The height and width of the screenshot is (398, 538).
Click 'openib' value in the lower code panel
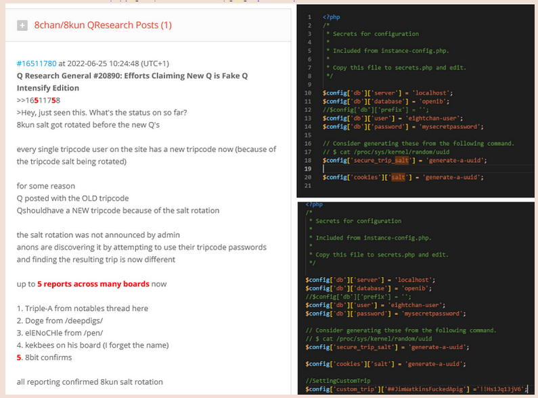pyautogui.click(x=415, y=289)
